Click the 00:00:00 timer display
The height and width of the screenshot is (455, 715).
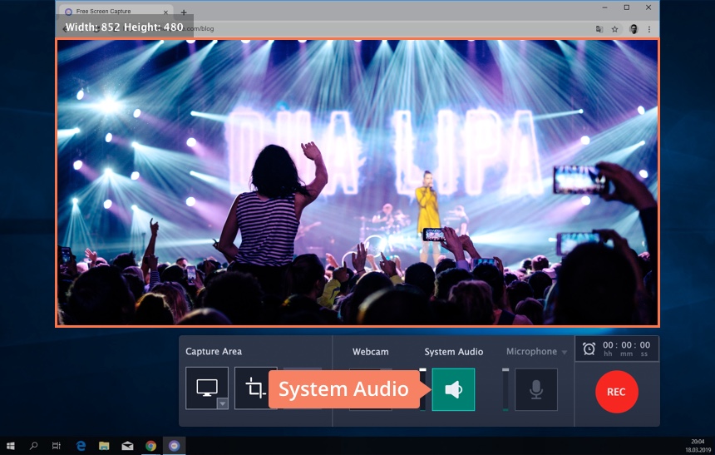[626, 349]
